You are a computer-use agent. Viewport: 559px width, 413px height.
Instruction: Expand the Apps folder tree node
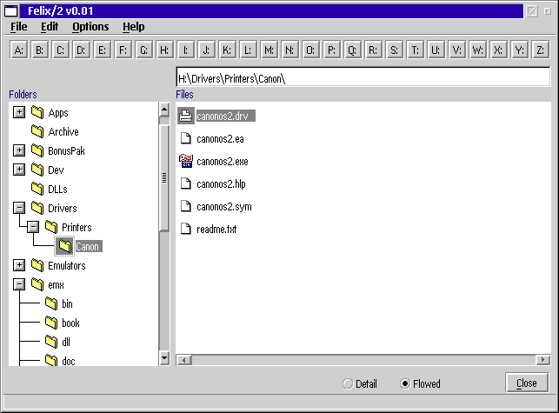click(19, 112)
